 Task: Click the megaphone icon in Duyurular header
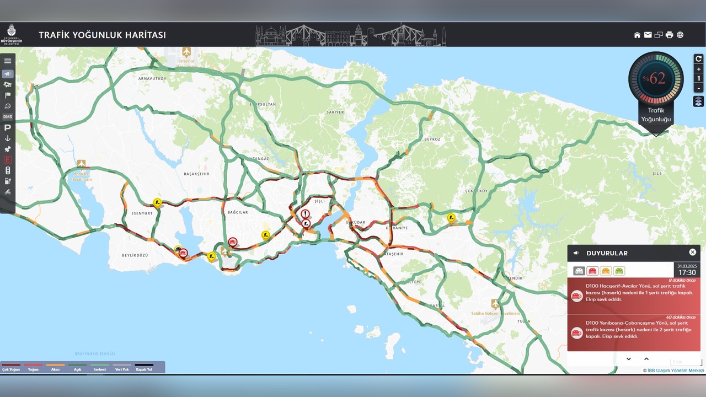[576, 253]
